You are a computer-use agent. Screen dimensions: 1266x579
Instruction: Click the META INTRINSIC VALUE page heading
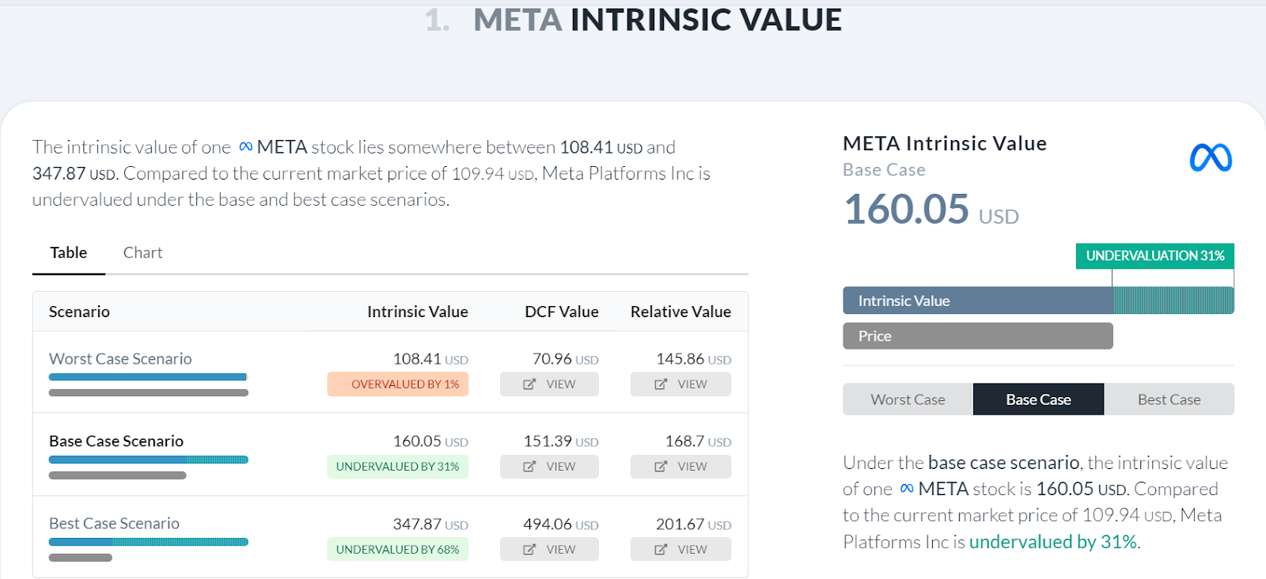pyautogui.click(x=658, y=20)
